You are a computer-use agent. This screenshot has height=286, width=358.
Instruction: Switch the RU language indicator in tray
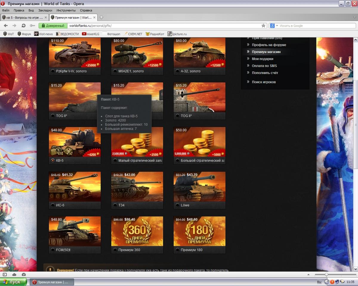319,282
